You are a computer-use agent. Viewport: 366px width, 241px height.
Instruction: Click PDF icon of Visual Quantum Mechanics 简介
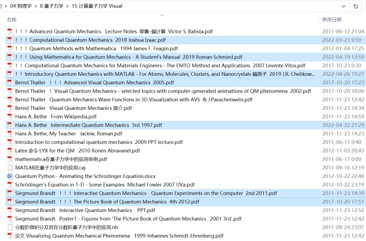pyautogui.click(x=10, y=108)
